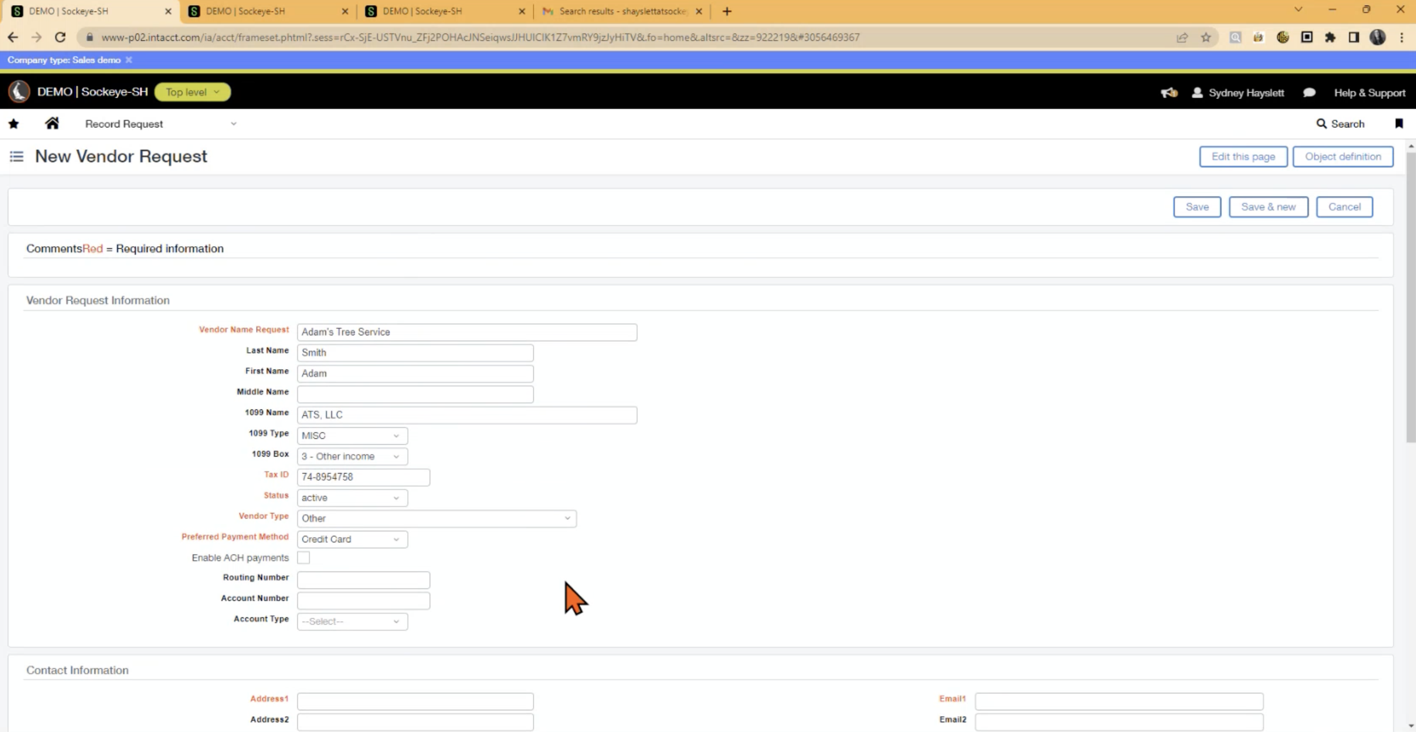
Task: Open the Preferred Payment Method dropdown
Action: pos(352,539)
